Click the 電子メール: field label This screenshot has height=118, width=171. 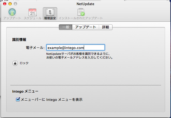(x=35, y=48)
